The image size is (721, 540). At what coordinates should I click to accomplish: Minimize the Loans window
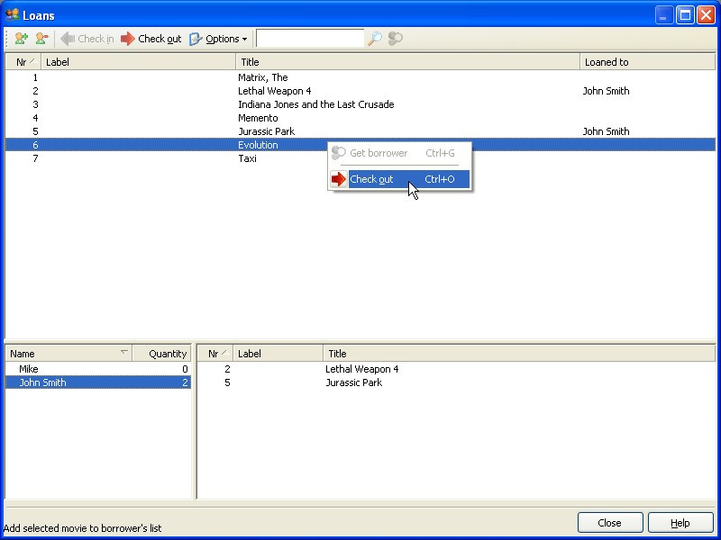[x=664, y=15]
